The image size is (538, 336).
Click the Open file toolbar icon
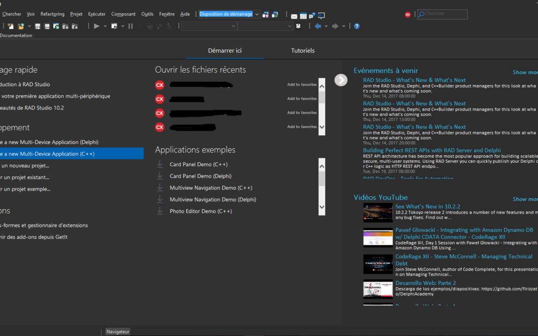56,26
